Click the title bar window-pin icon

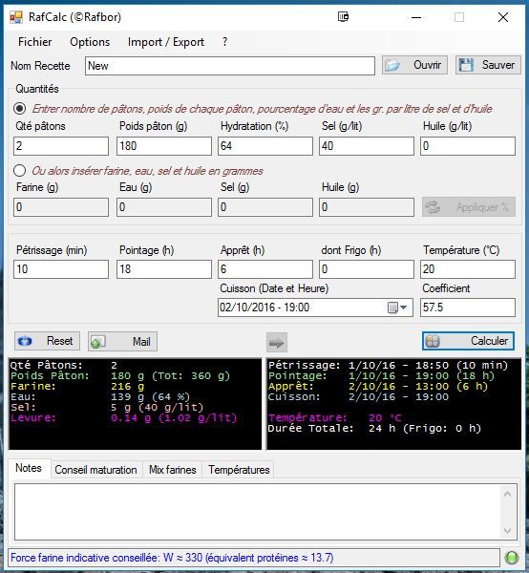343,17
